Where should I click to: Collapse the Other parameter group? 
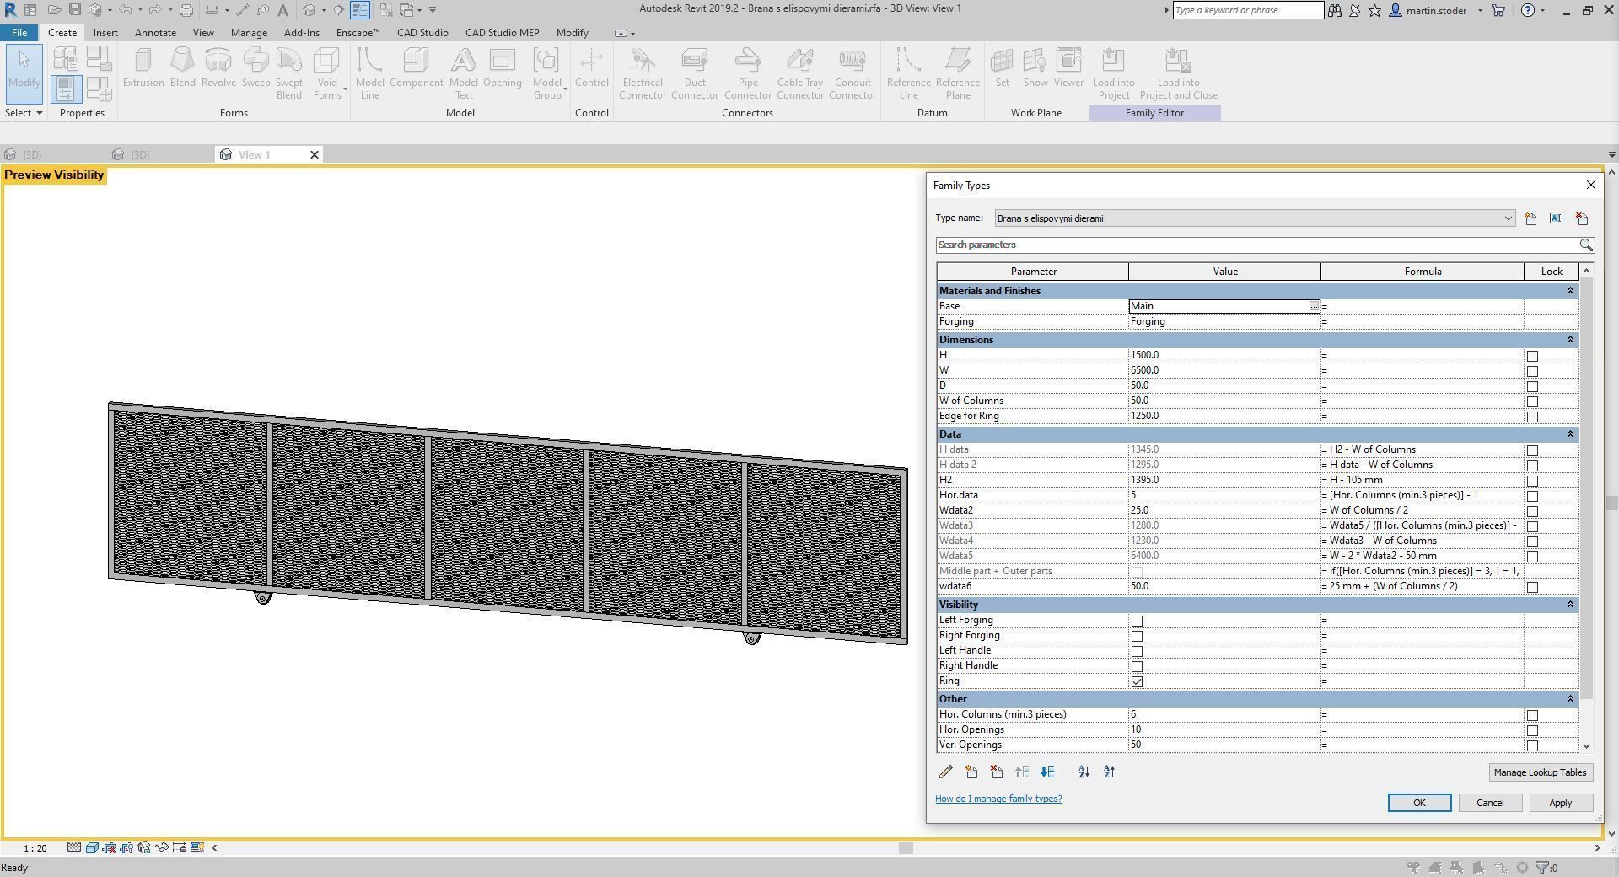1569,699
